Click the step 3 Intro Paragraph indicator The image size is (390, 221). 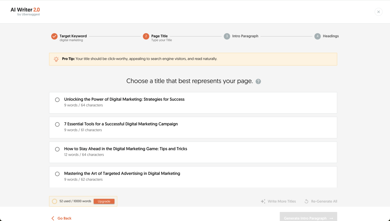coord(227,36)
